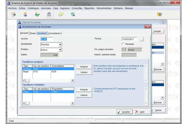This screenshot has height=124, width=187.
Task: Toggle the Rentada checkbox
Action: tap(123, 44)
